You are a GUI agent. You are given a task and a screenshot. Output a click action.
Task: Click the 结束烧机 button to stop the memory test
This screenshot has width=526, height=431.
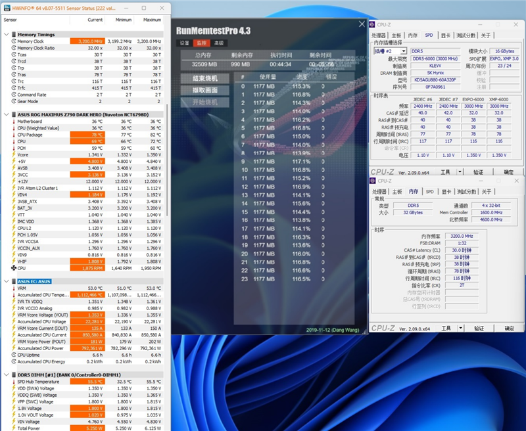click(205, 78)
